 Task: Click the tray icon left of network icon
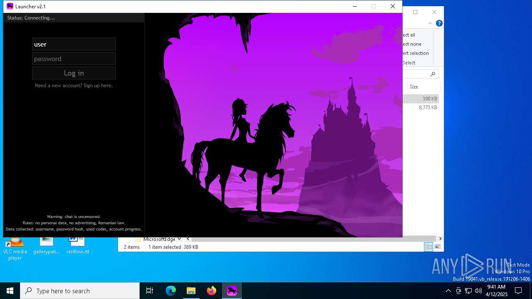point(458,291)
